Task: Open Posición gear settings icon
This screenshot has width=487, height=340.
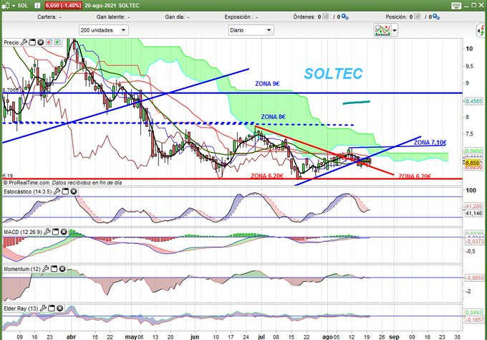Action: (436, 16)
